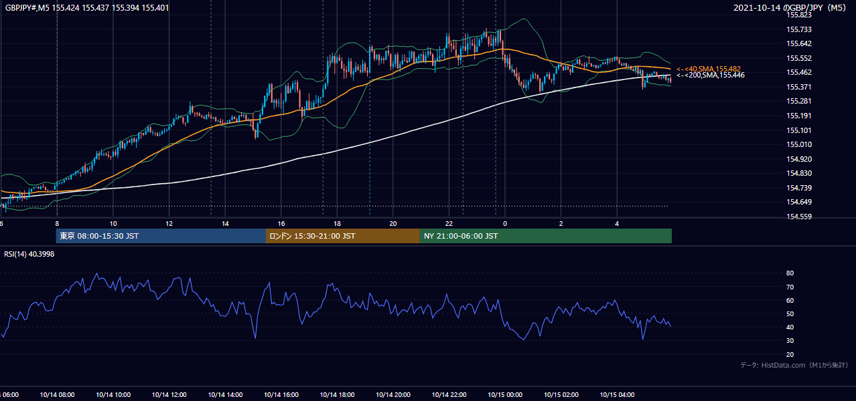856x401 pixels.
Task: Click hour label 20 under price chart
Action: tap(393, 223)
